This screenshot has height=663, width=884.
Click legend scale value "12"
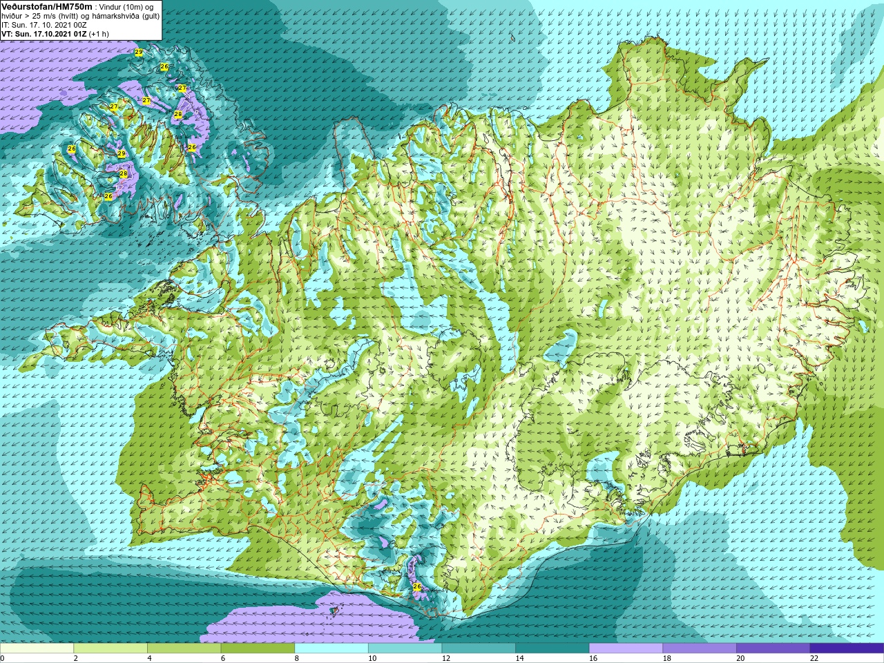445,658
